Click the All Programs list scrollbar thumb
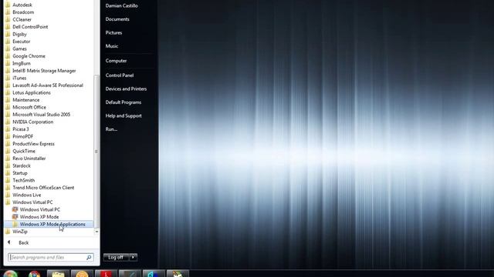 click(96, 152)
